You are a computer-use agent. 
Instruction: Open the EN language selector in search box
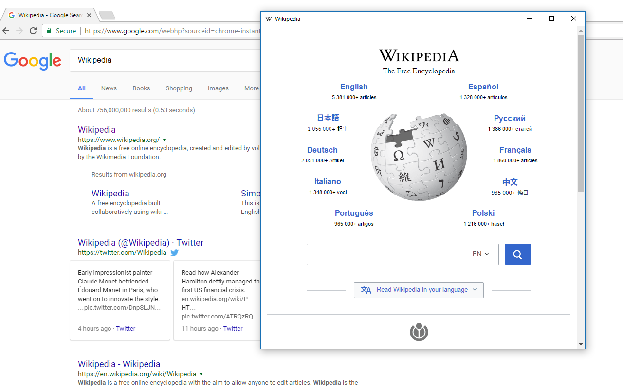click(481, 254)
